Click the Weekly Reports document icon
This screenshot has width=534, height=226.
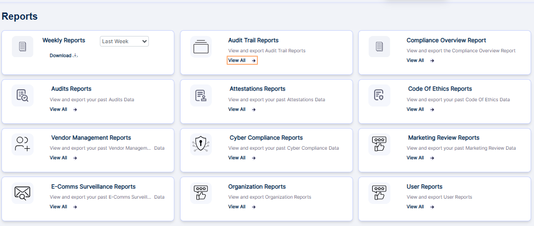(23, 47)
